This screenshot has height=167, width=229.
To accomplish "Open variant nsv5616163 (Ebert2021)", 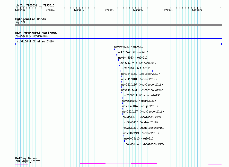I will pyautogui.click(x=139, y=101).
